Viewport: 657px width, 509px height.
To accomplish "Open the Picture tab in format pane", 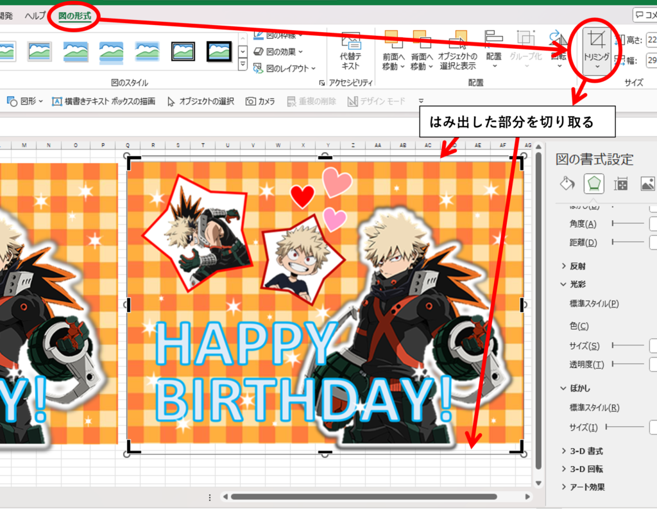I will tap(647, 184).
